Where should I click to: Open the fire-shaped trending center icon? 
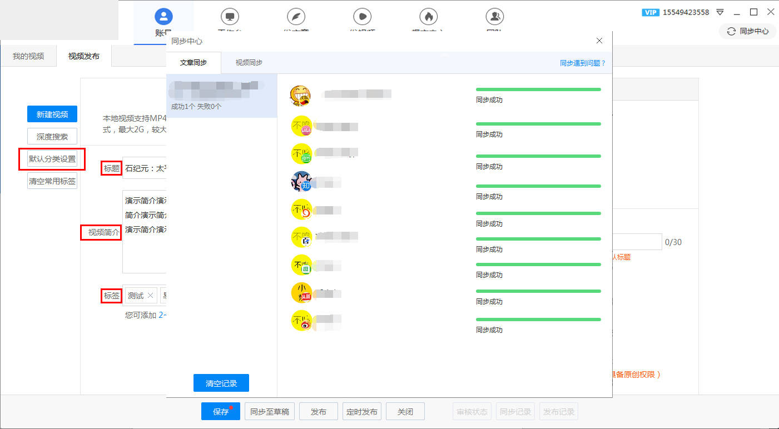(x=428, y=17)
